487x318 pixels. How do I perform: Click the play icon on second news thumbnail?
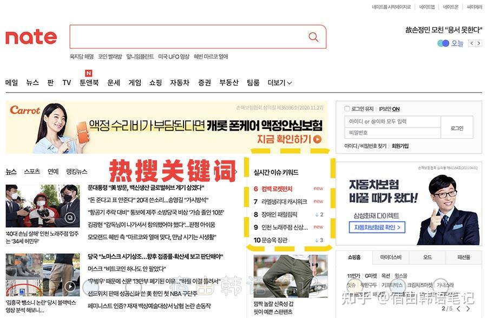70,286
